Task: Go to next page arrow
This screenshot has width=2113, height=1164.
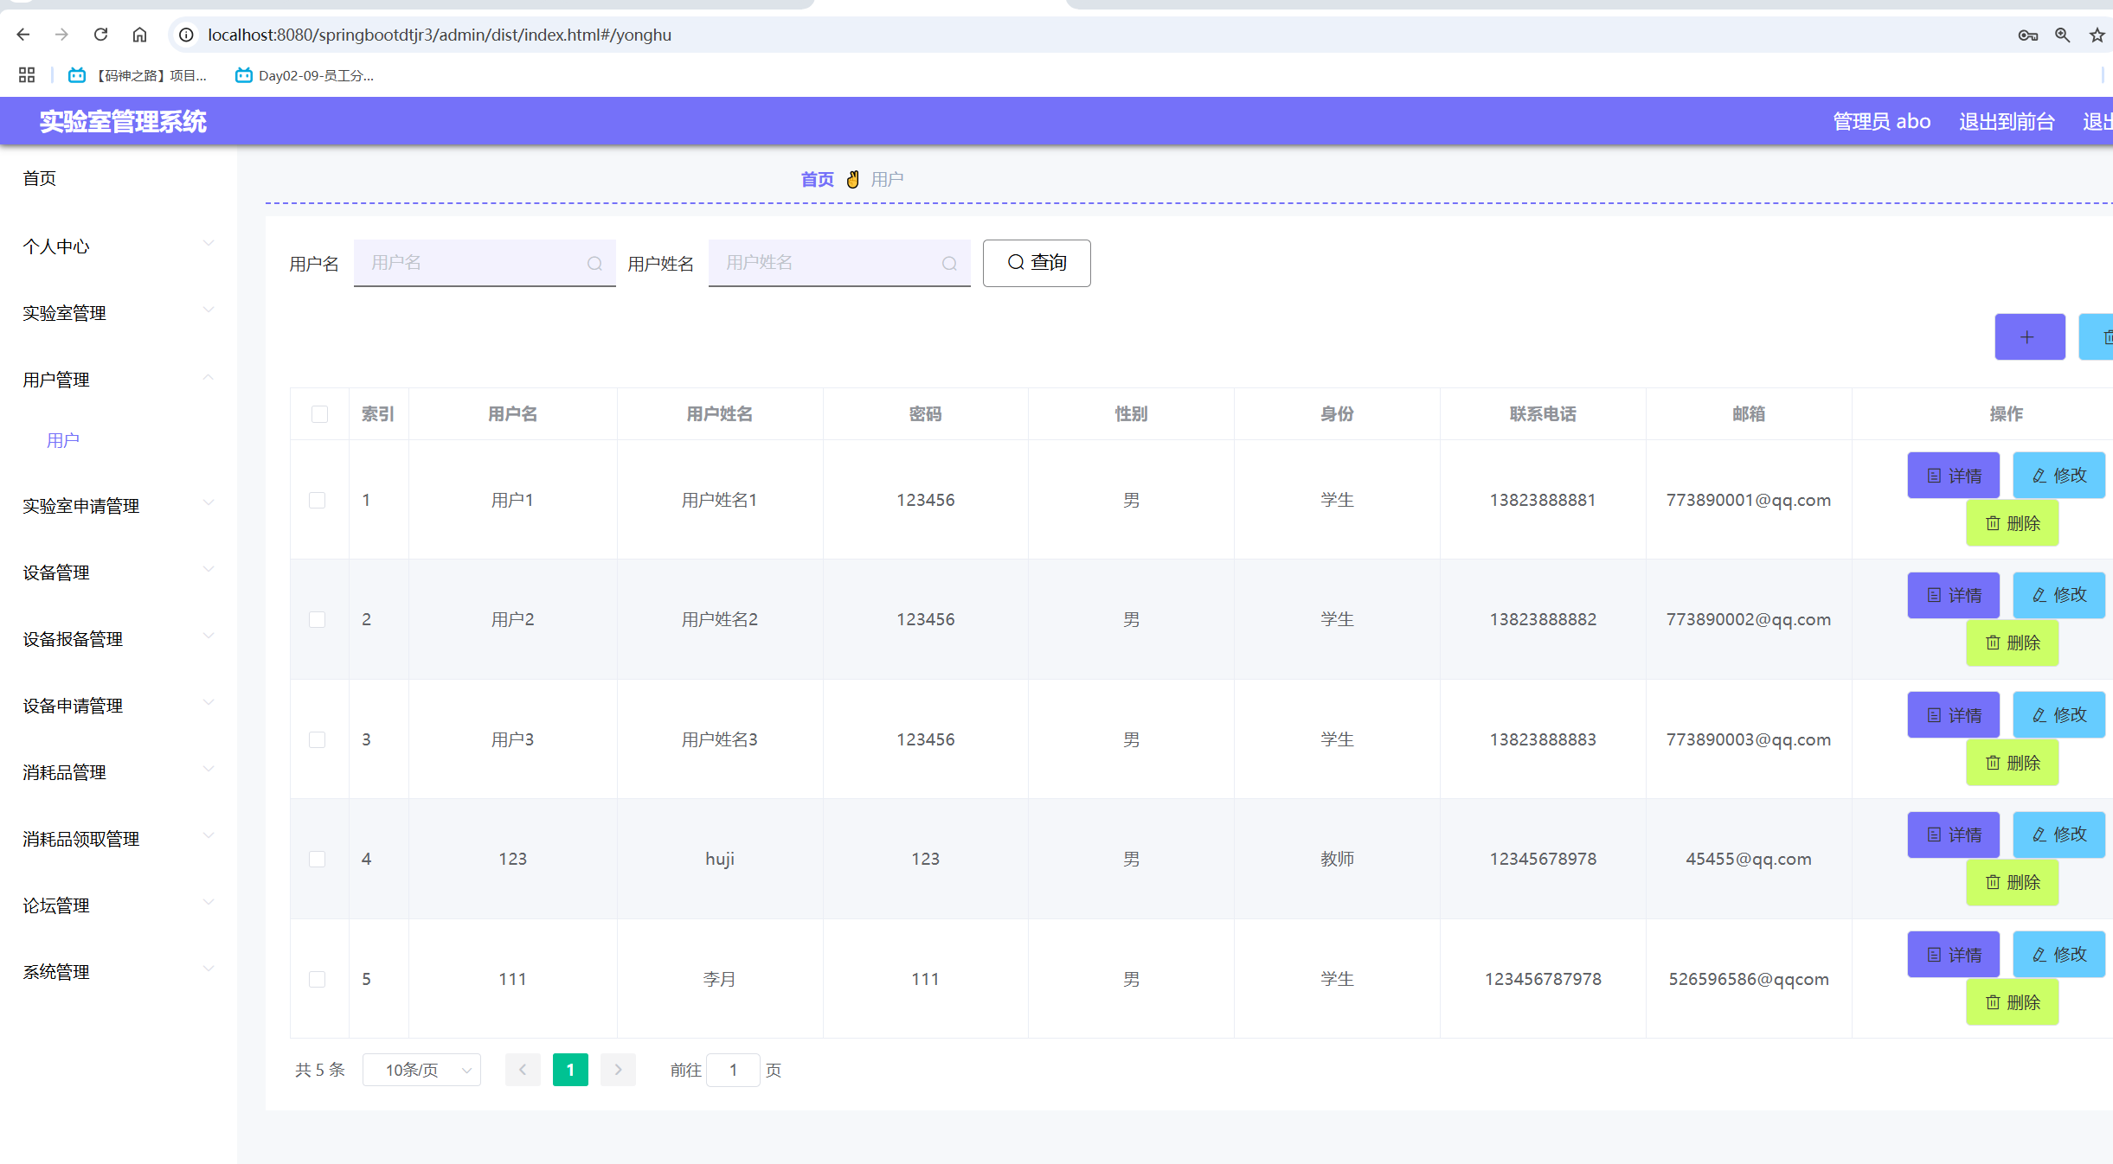Action: (x=618, y=1070)
